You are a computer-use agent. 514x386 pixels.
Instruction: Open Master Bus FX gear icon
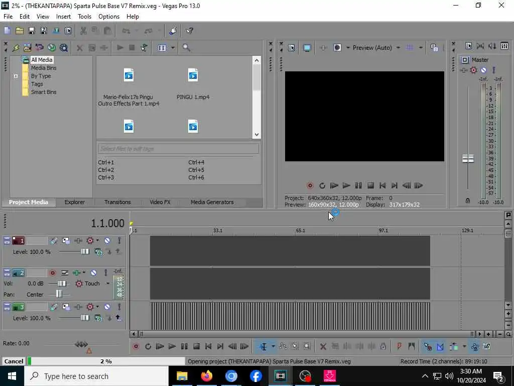473,70
